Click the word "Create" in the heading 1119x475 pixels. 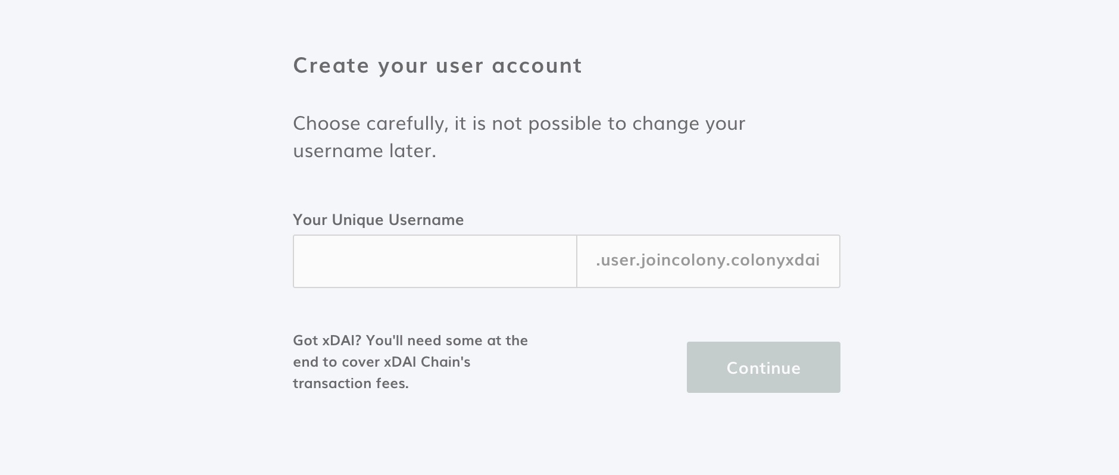tap(331, 65)
